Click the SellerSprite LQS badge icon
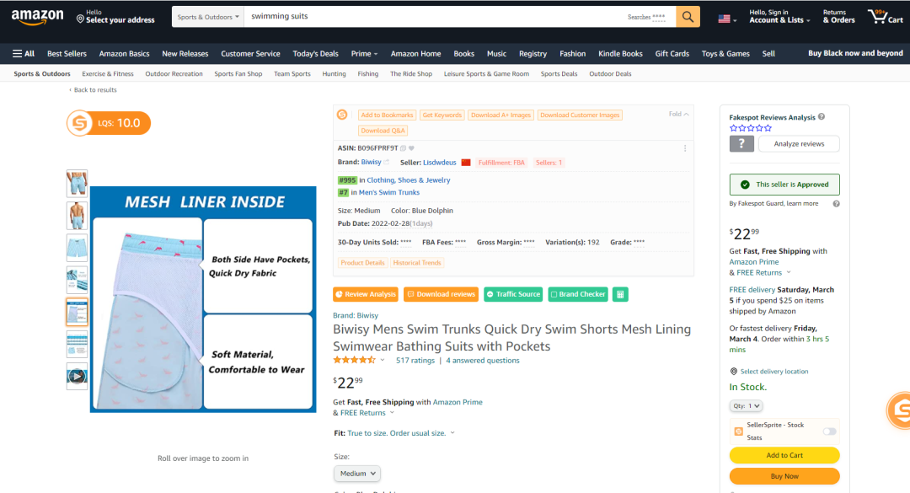The width and height of the screenshot is (910, 493). point(79,123)
